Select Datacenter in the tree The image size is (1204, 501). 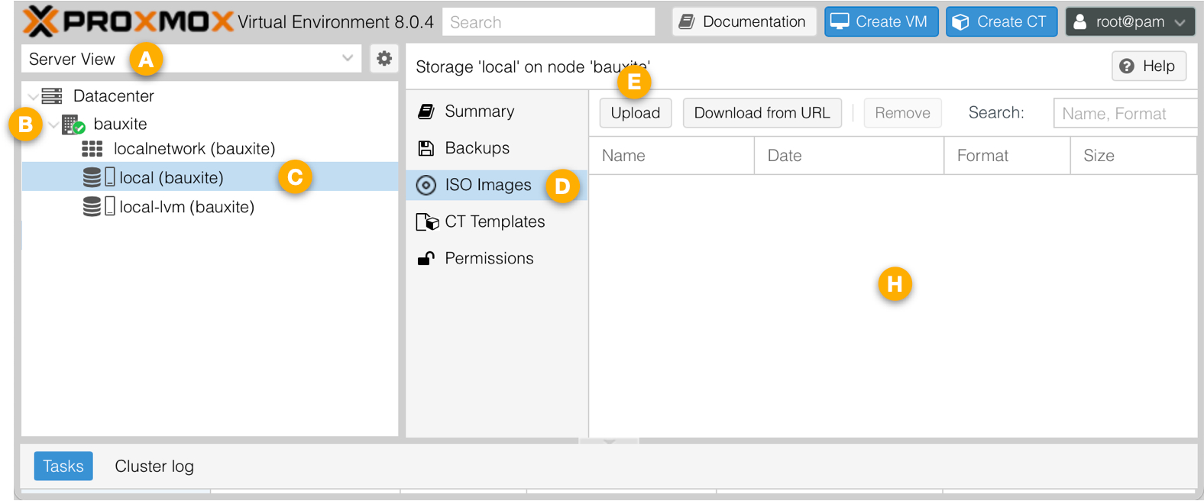coord(114,96)
